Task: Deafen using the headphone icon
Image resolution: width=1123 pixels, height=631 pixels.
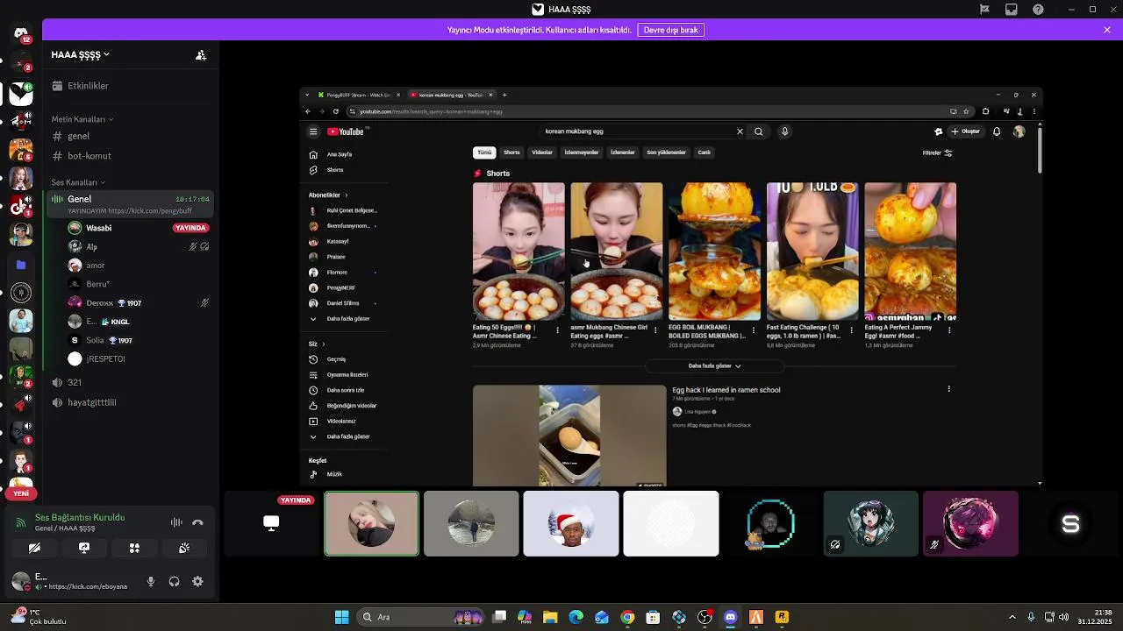Action: point(174,581)
